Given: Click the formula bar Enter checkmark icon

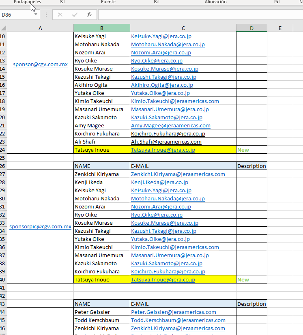Looking at the screenshot, I should pos(75,15).
